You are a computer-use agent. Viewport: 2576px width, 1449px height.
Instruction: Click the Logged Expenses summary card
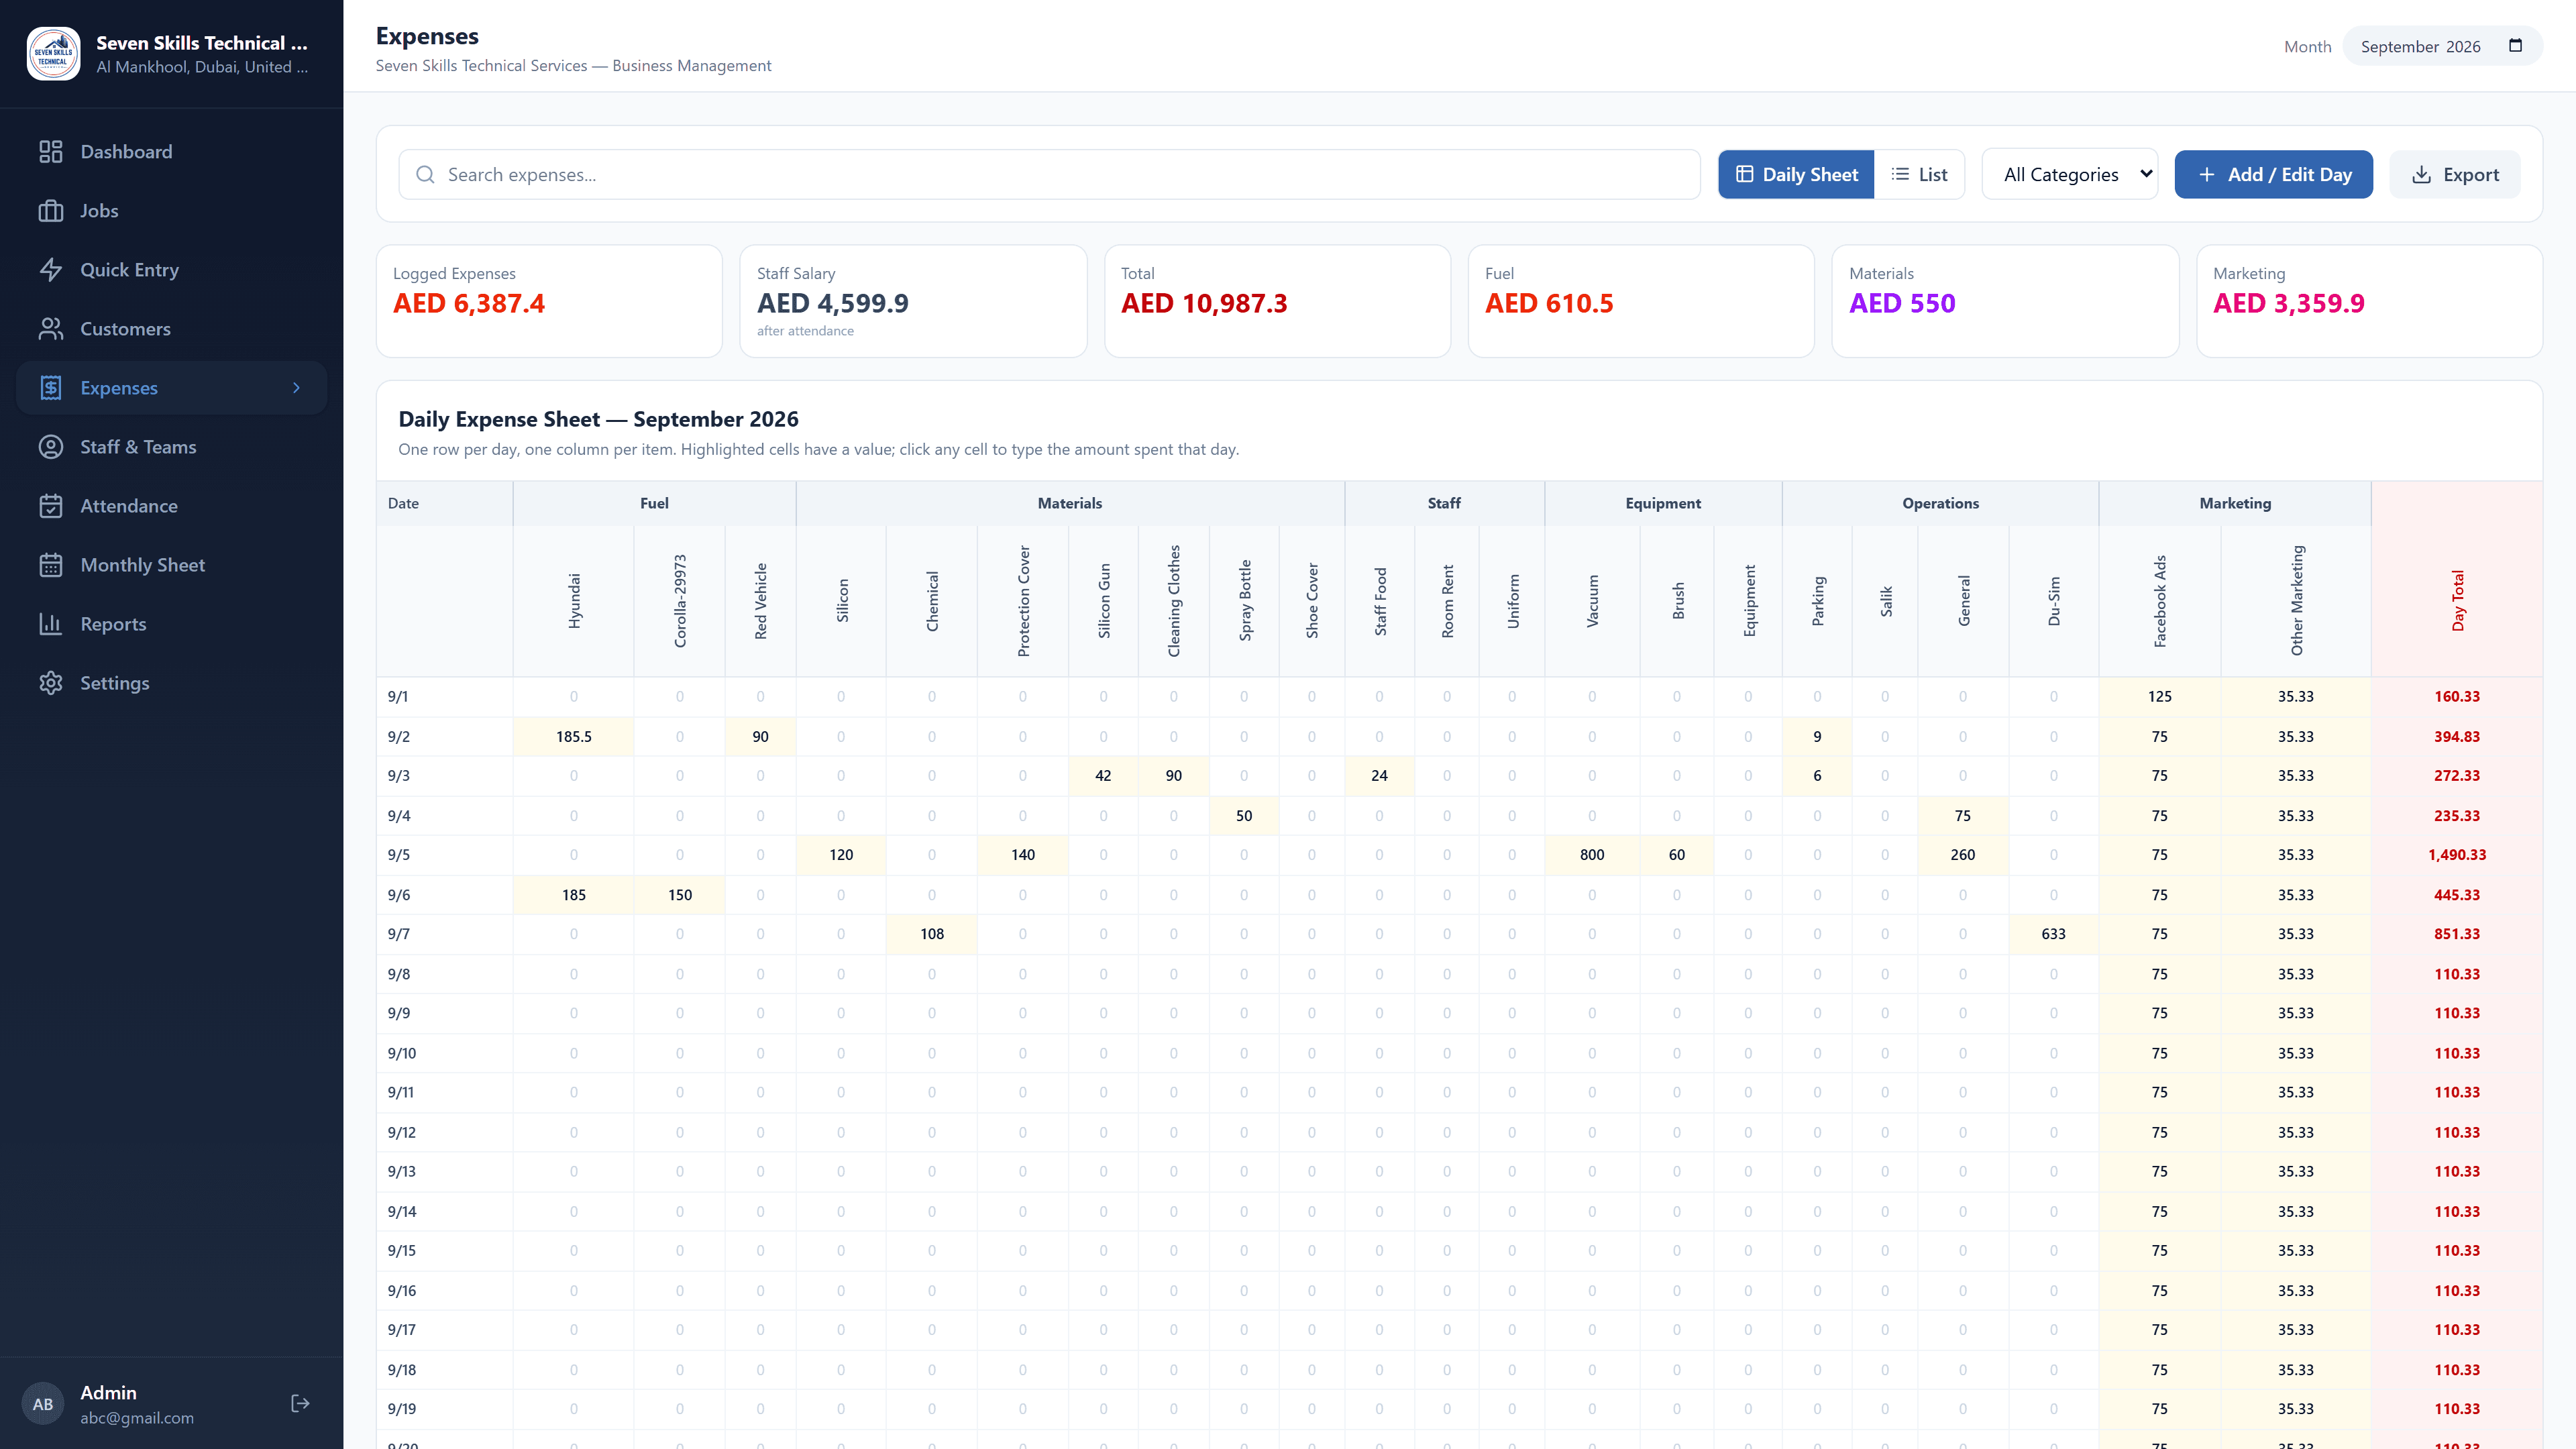point(549,301)
